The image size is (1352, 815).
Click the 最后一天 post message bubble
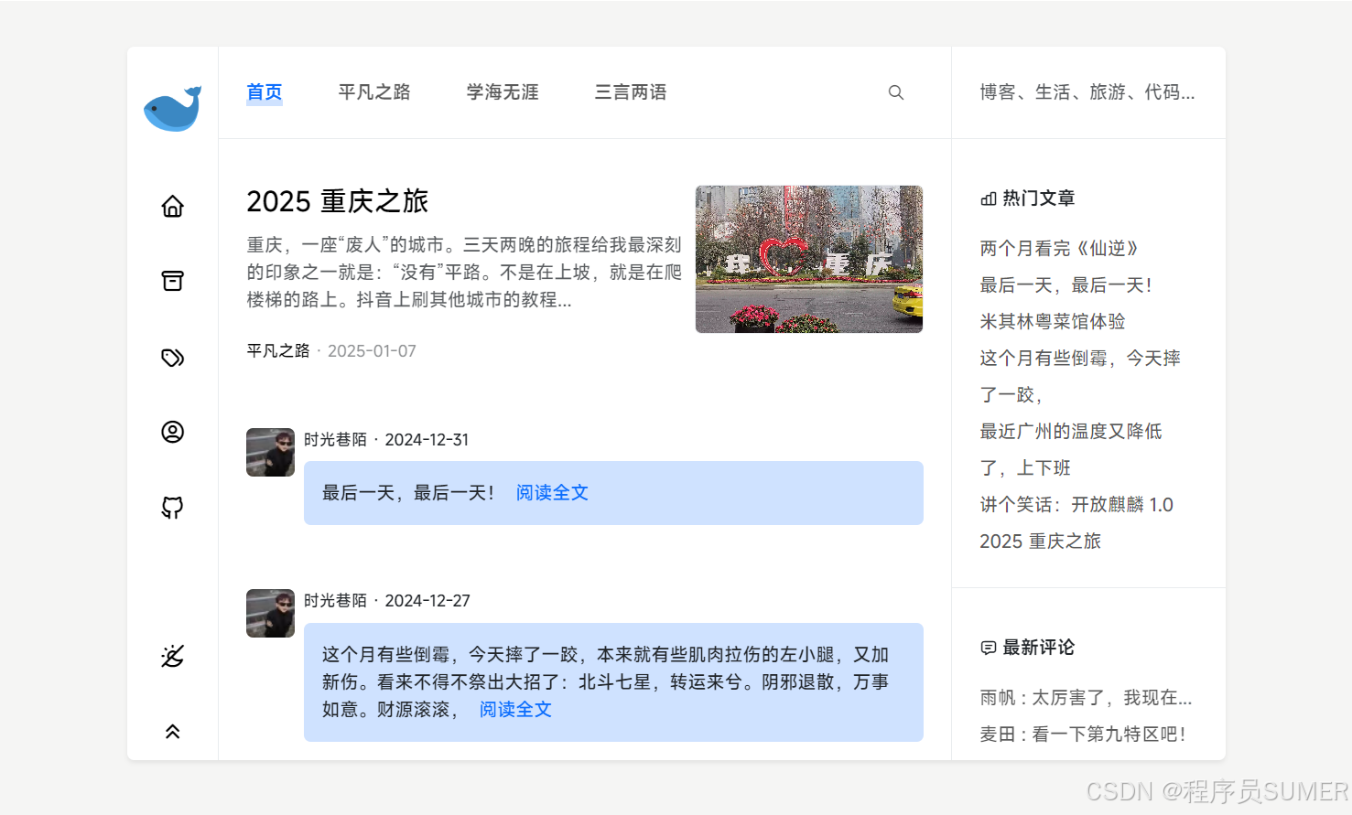pos(613,493)
